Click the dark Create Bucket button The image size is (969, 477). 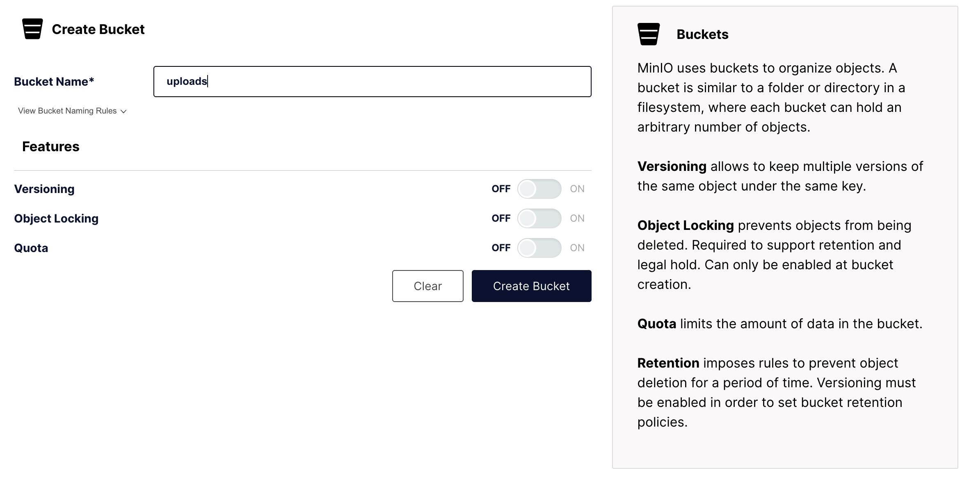tap(531, 286)
